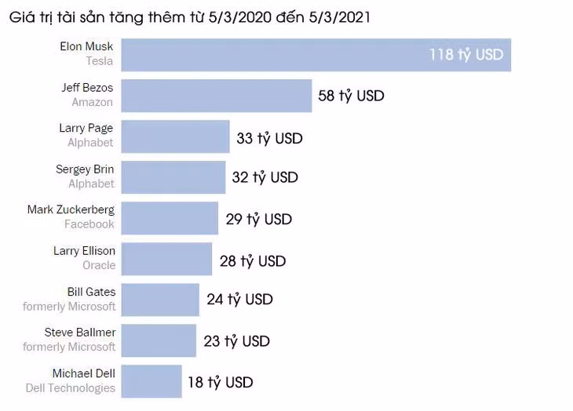Image resolution: width=573 pixels, height=411 pixels.
Task: Click the Michael Dell bar
Action: (151, 381)
